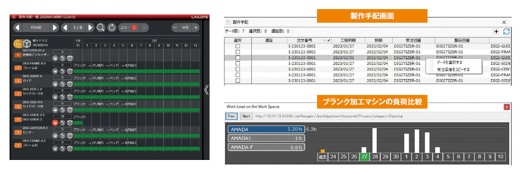Select the orange stacked-boxes view icon
The height and width of the screenshot is (174, 521).
pos(18,44)
